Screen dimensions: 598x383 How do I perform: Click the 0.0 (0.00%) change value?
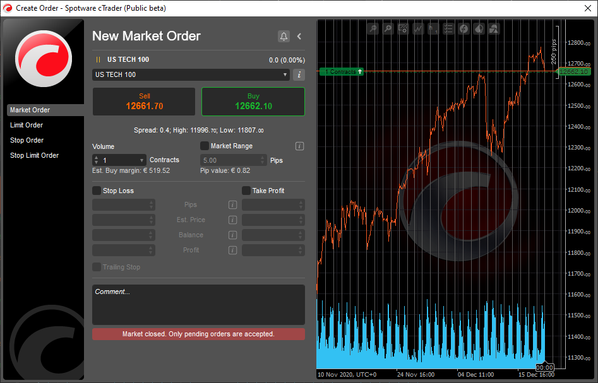tap(287, 60)
